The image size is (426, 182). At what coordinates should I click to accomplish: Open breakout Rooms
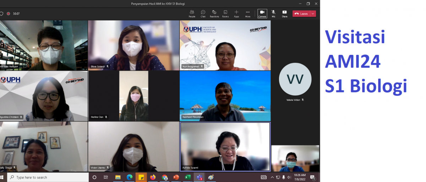pyautogui.click(x=225, y=13)
